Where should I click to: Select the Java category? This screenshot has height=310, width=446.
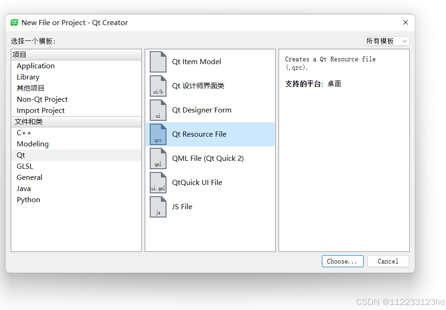76,188
